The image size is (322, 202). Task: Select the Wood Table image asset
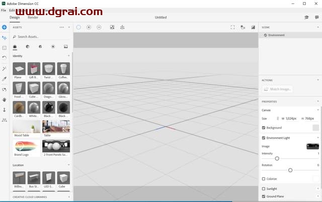[27, 127]
